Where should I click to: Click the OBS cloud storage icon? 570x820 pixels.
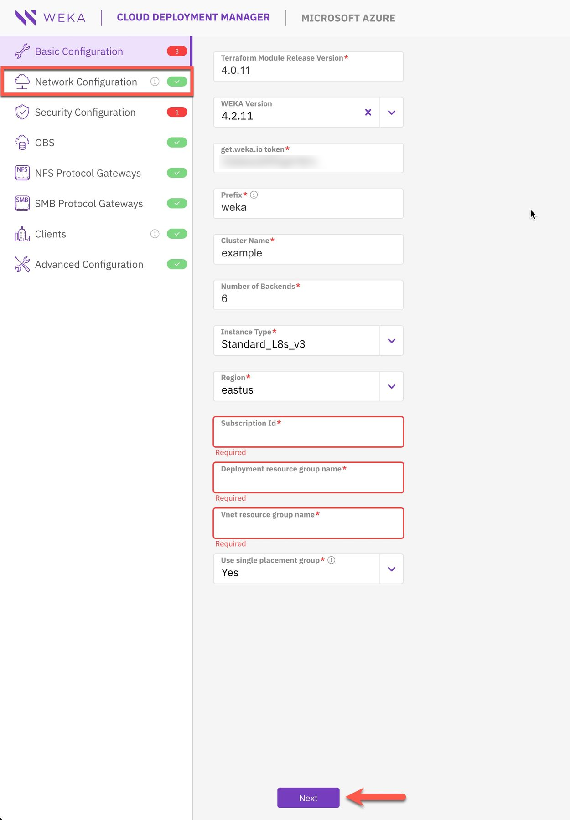click(22, 143)
